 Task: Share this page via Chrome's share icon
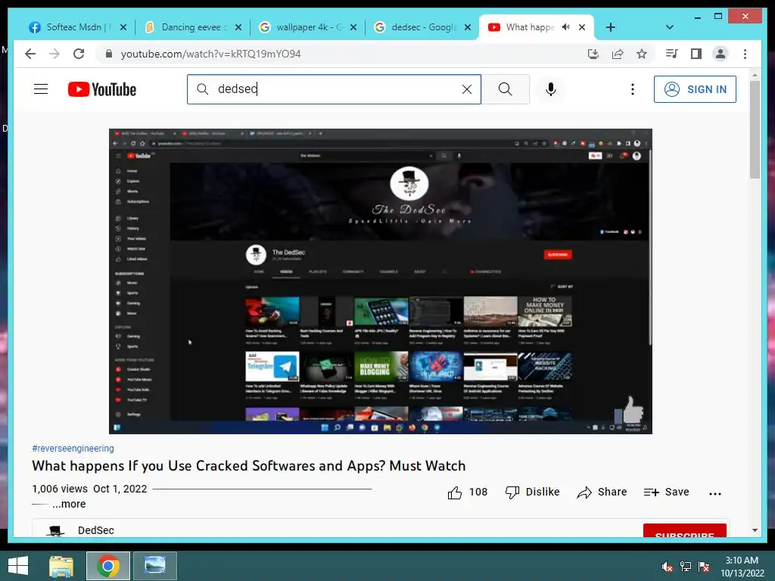tap(618, 54)
